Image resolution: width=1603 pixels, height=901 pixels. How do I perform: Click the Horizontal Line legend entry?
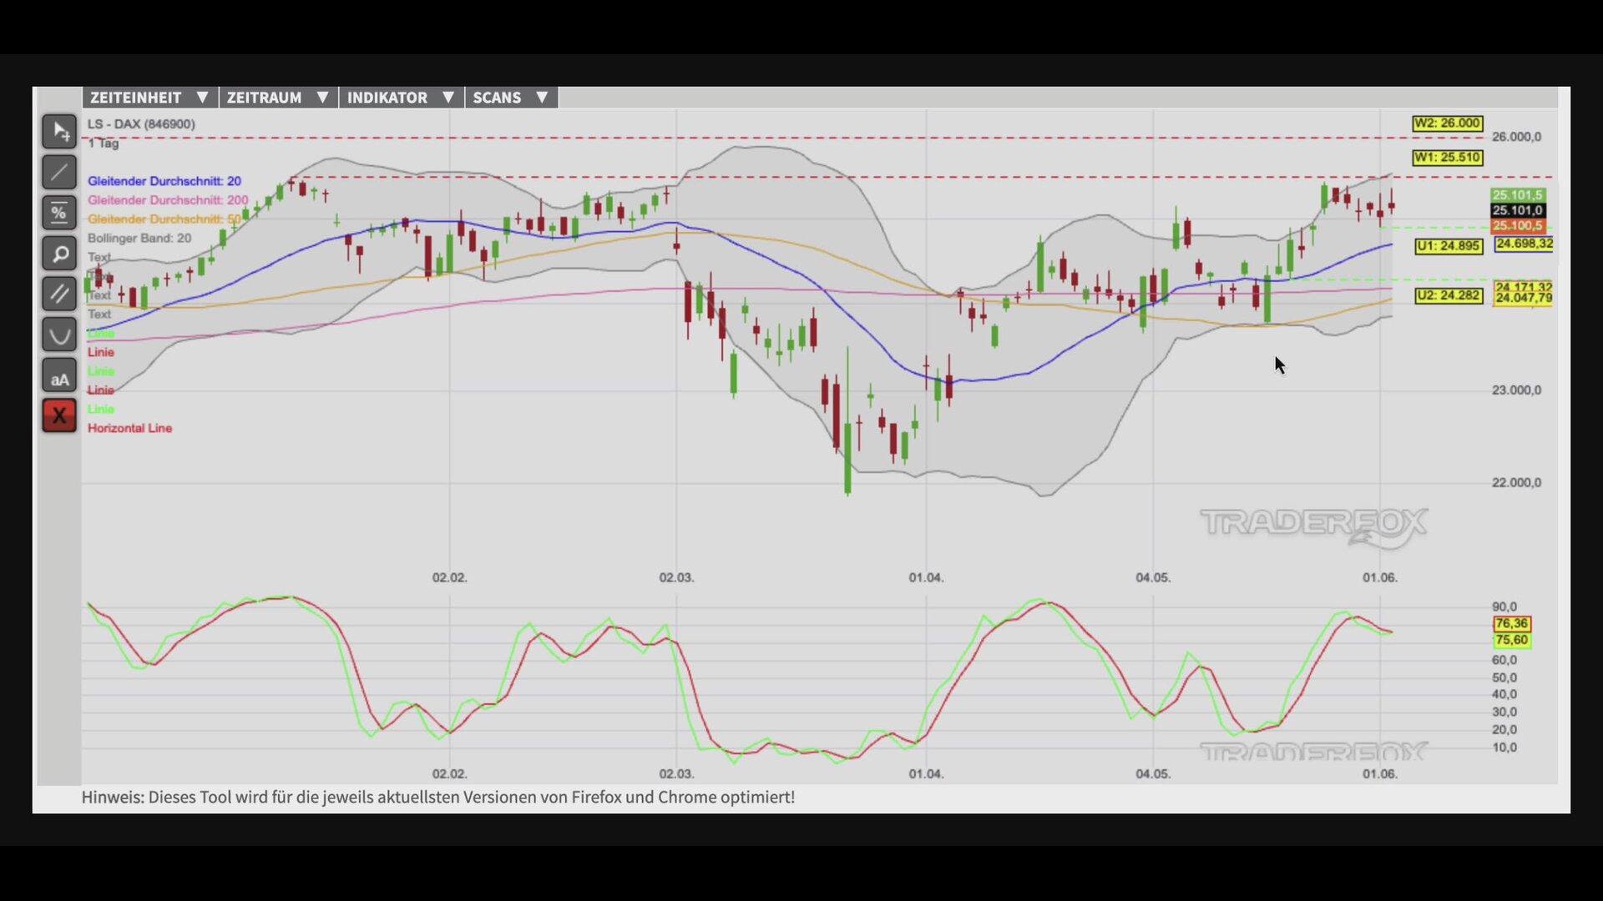click(x=130, y=428)
